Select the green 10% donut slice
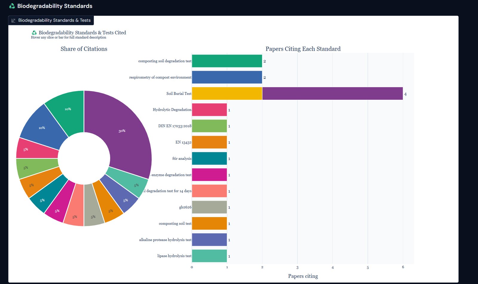The image size is (478, 284). coord(67,109)
